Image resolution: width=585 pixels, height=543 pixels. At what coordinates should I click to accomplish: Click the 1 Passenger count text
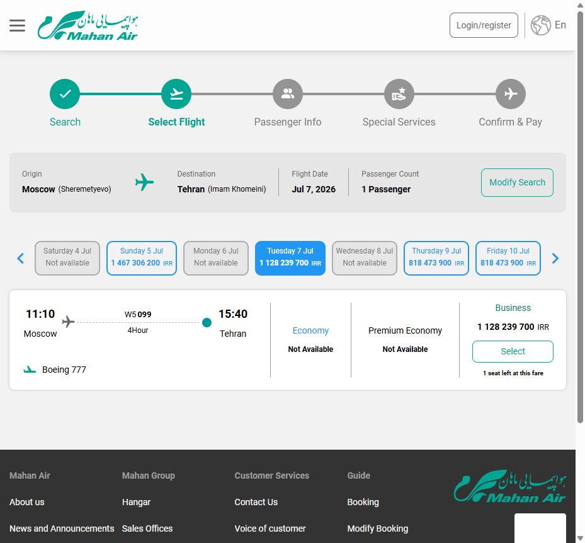tap(386, 189)
